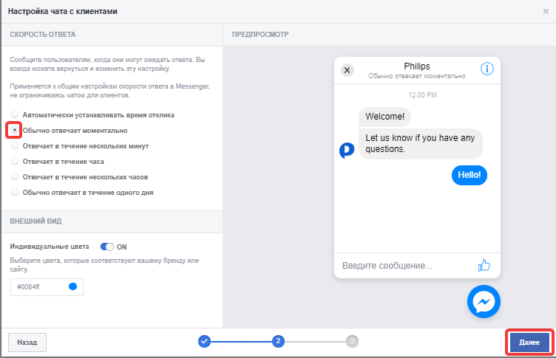The height and width of the screenshot is (358, 556).
Task: Click the 'Назад' button
Action: click(x=27, y=342)
